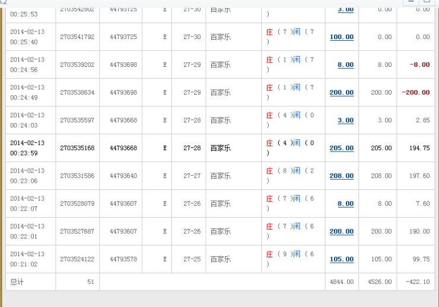
Task: Select order number 2703538634
Action: (x=77, y=92)
